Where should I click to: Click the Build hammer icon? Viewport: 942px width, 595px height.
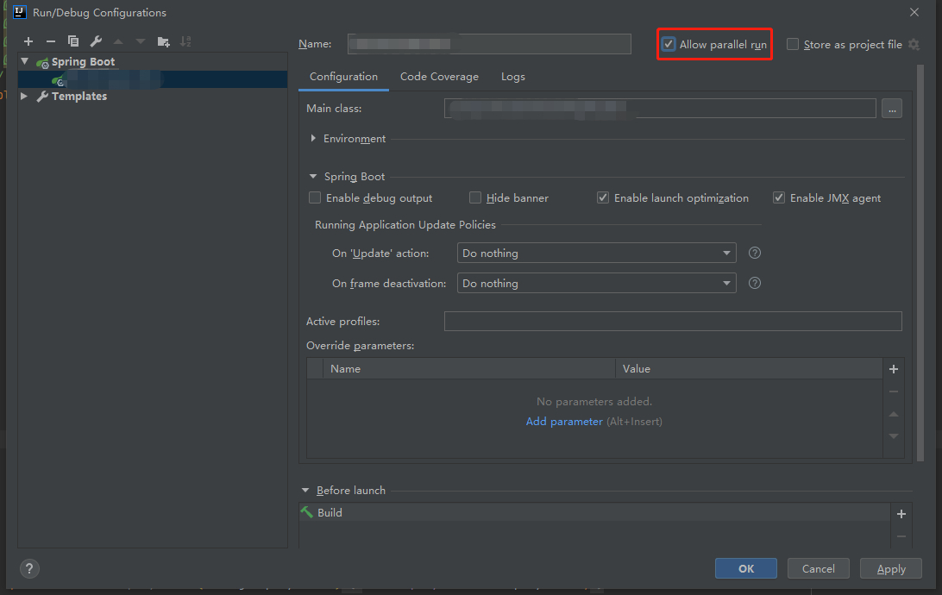coord(307,512)
